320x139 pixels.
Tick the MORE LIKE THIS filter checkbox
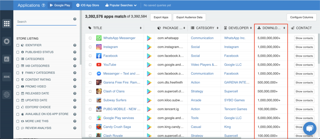[18, 121]
